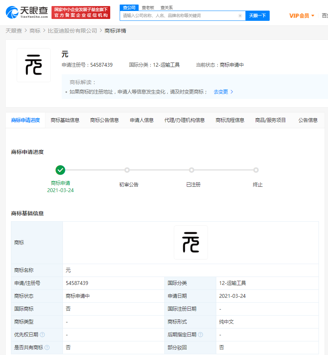Switch to the 公告信息 tab
This screenshot has width=328, height=355.
pyautogui.click(x=308, y=120)
